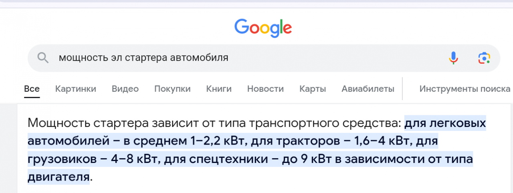
Task: Click the word тракторов in the snippet
Action: 320,141
